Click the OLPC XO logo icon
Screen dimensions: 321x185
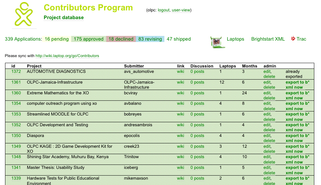pyautogui.click(x=24, y=14)
